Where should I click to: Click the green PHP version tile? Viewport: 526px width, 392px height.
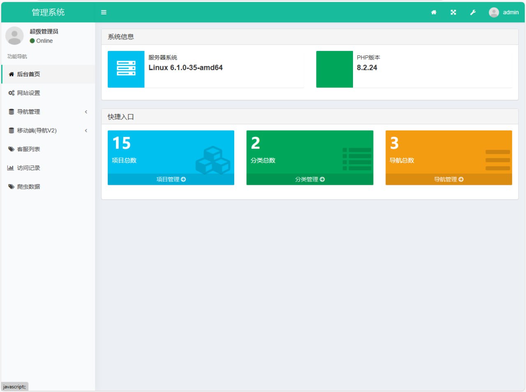[334, 69]
